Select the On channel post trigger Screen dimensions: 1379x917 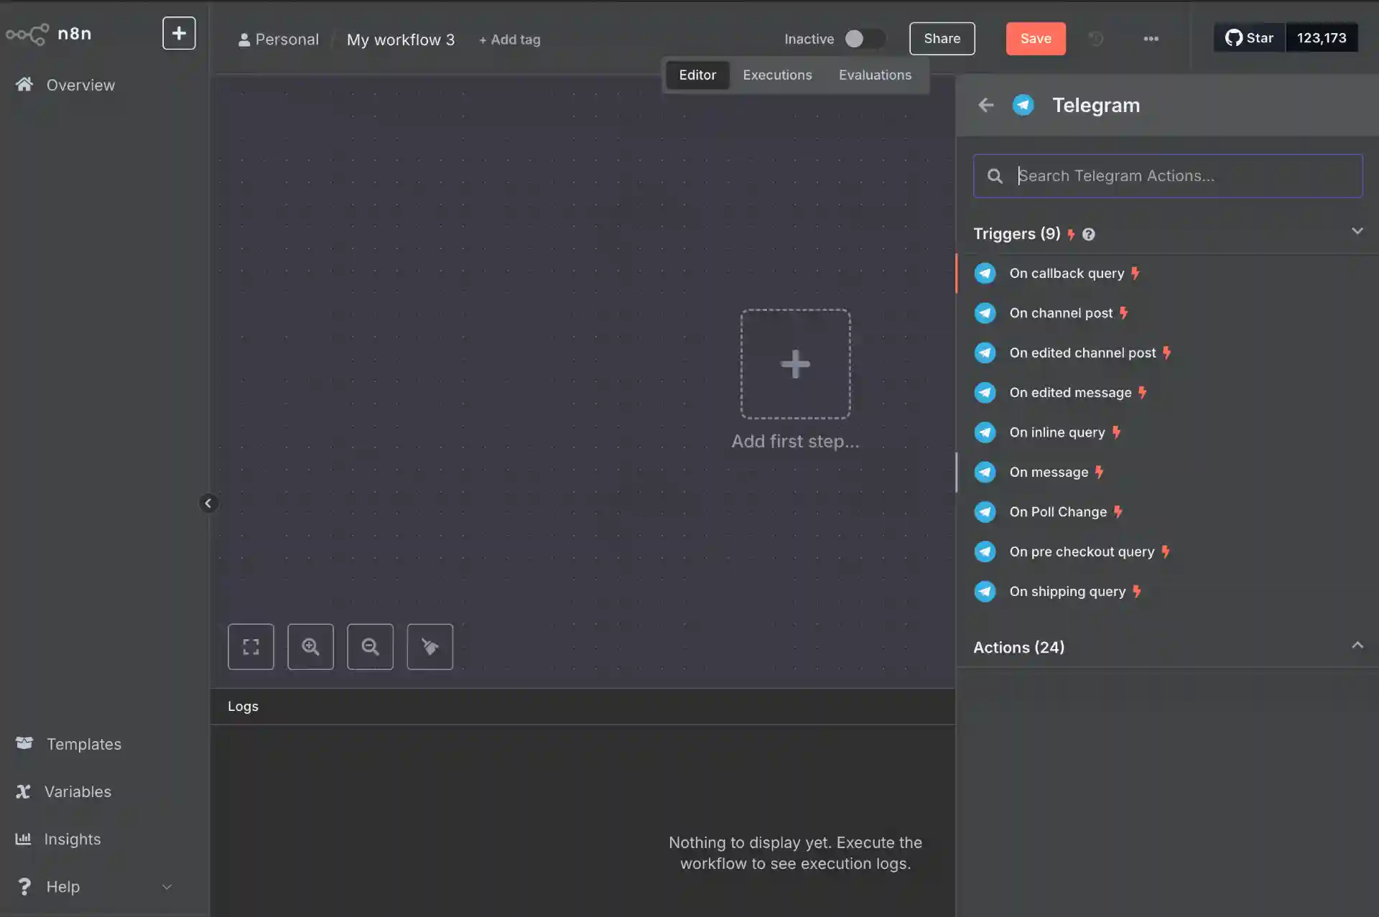pyautogui.click(x=1168, y=313)
